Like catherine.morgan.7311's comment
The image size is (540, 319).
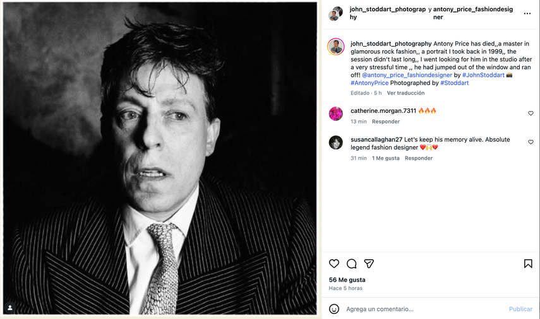pyautogui.click(x=531, y=113)
